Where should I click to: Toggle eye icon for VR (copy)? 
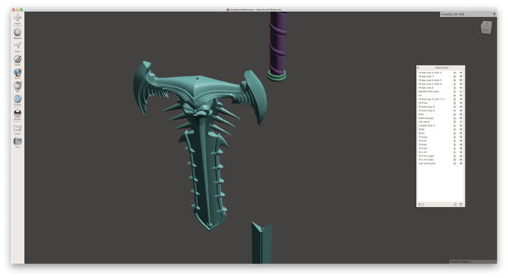pyautogui.click(x=461, y=137)
